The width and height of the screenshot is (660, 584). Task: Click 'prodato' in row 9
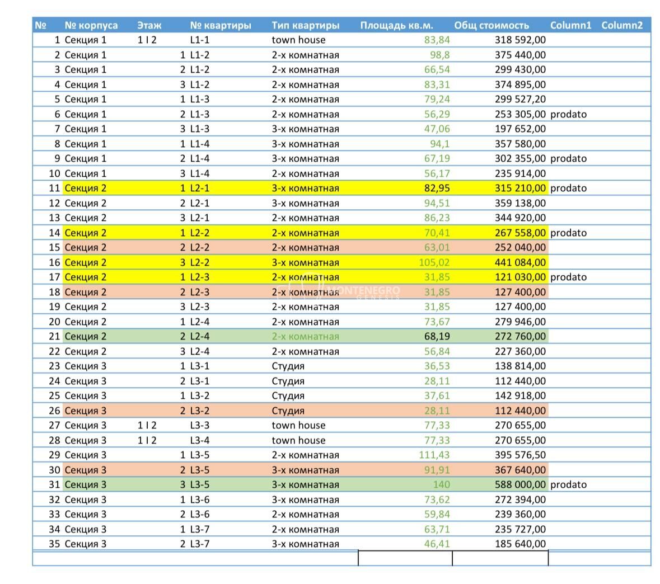point(568,159)
